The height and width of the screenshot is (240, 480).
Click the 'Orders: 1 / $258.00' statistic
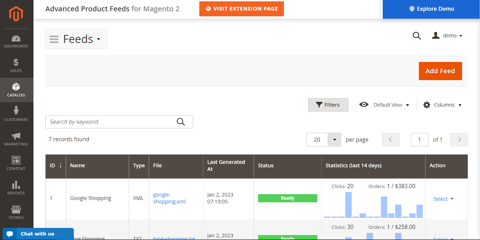click(392, 227)
